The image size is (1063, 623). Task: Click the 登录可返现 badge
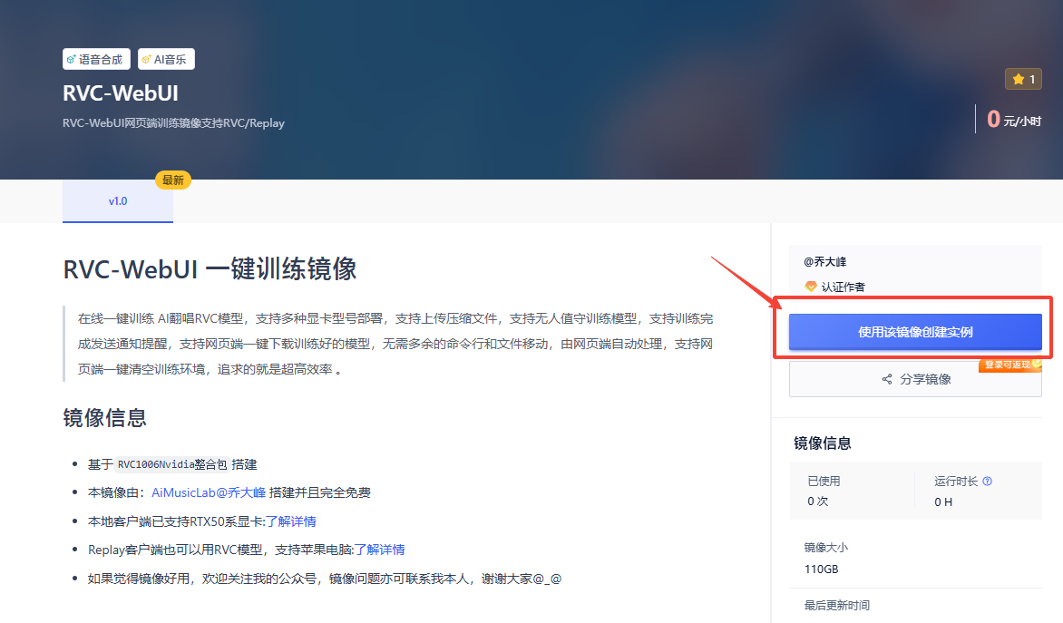1009,365
